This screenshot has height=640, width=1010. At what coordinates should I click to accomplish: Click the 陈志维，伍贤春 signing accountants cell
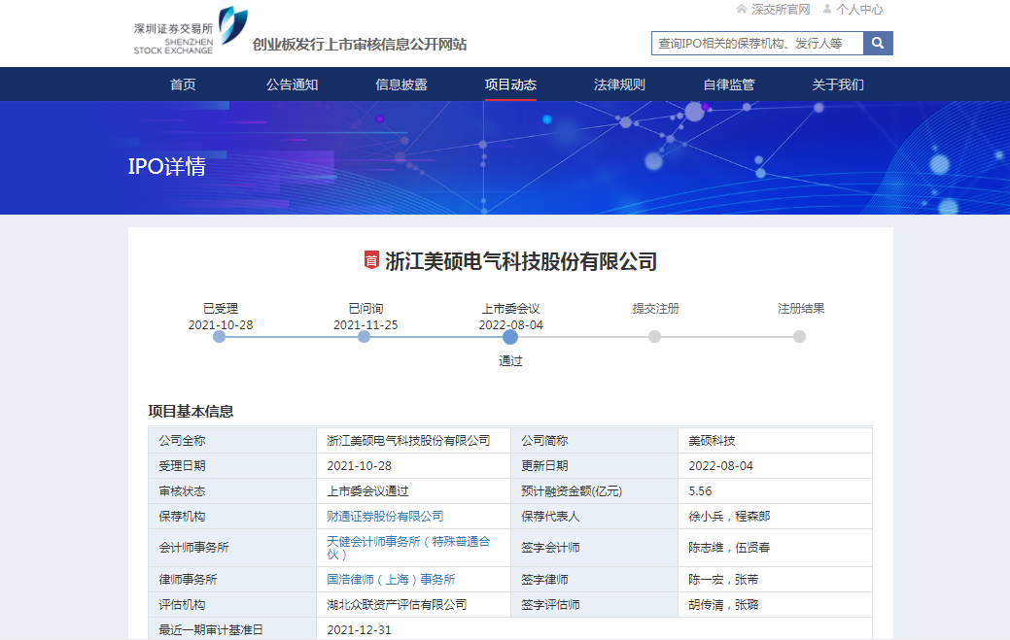(776, 548)
